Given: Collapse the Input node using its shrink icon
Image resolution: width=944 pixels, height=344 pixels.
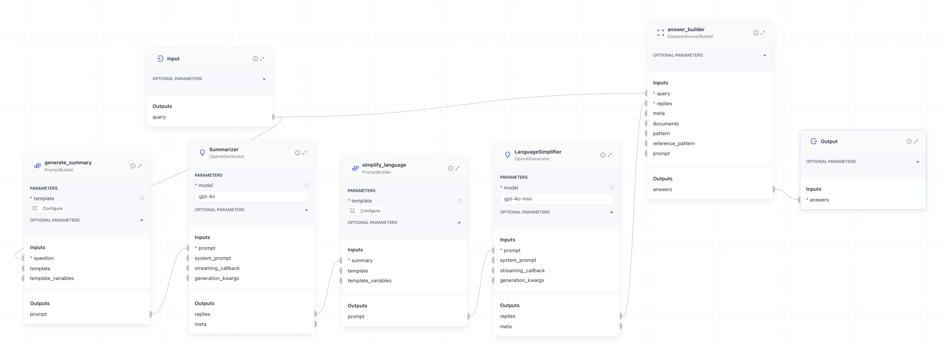Looking at the screenshot, I should click(262, 58).
